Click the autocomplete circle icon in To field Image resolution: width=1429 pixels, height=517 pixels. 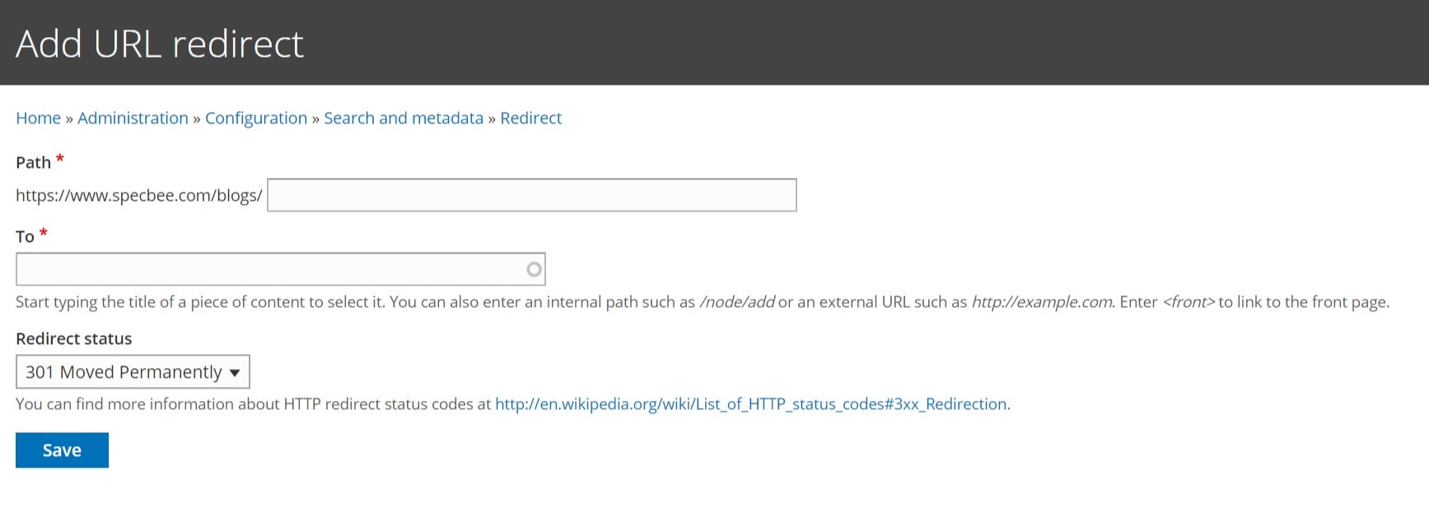pyautogui.click(x=534, y=269)
